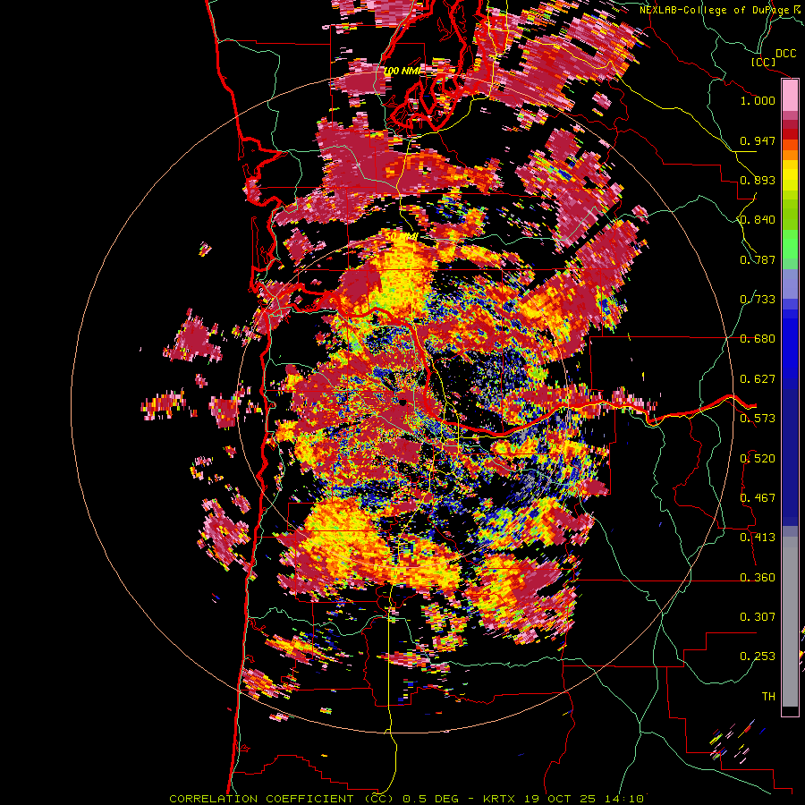The width and height of the screenshot is (805, 805).
Task: Click the TH threshold label
Action: point(768,697)
